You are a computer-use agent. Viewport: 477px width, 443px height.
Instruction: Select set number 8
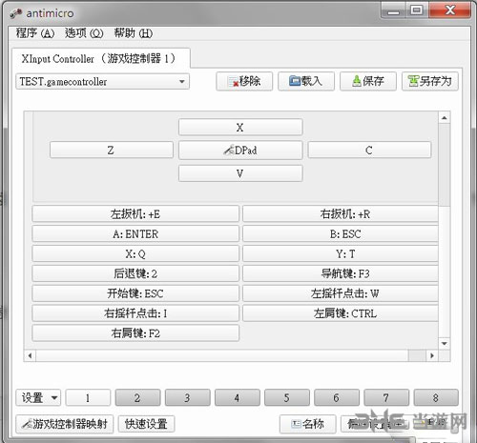pos(436,397)
